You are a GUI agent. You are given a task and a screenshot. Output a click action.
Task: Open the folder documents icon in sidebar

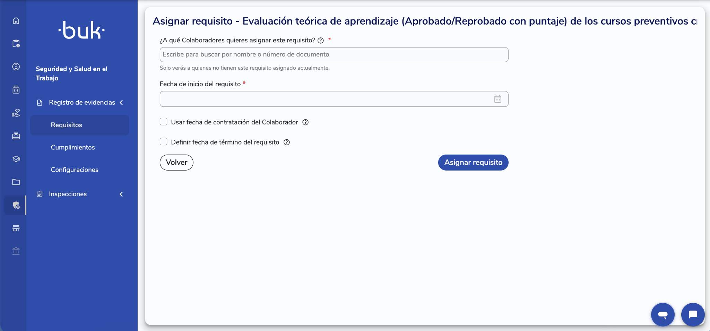pos(16,182)
